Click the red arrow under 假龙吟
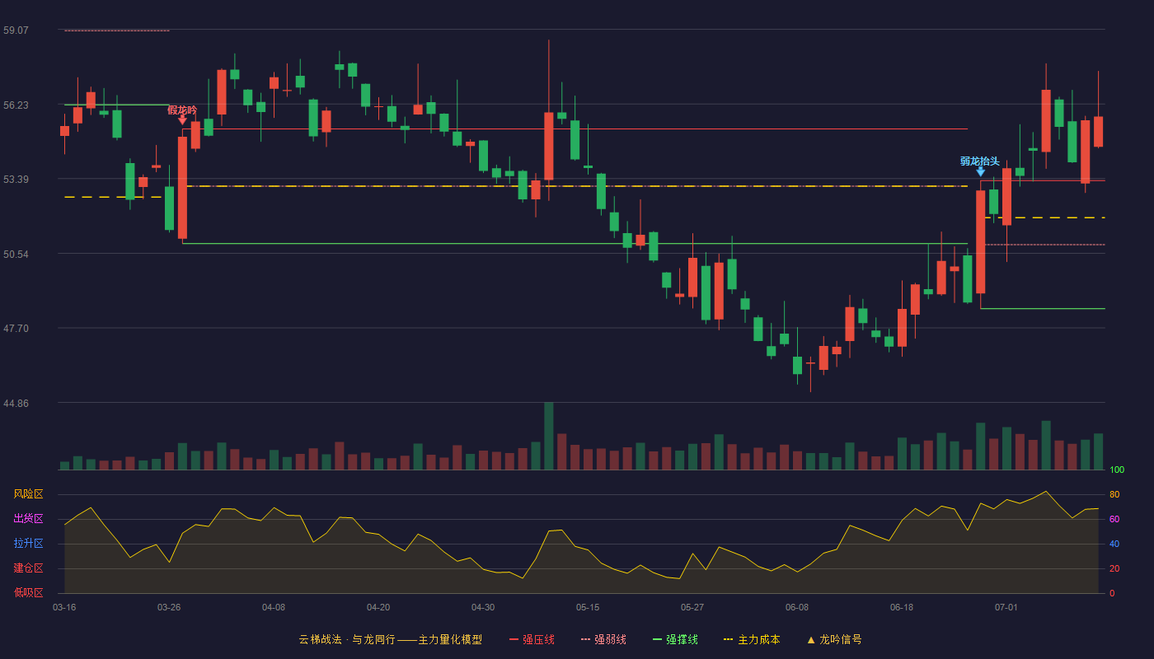Viewport: 1154px width, 659px height. coord(182,120)
